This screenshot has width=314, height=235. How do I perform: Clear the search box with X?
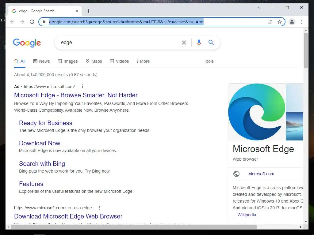184,42
